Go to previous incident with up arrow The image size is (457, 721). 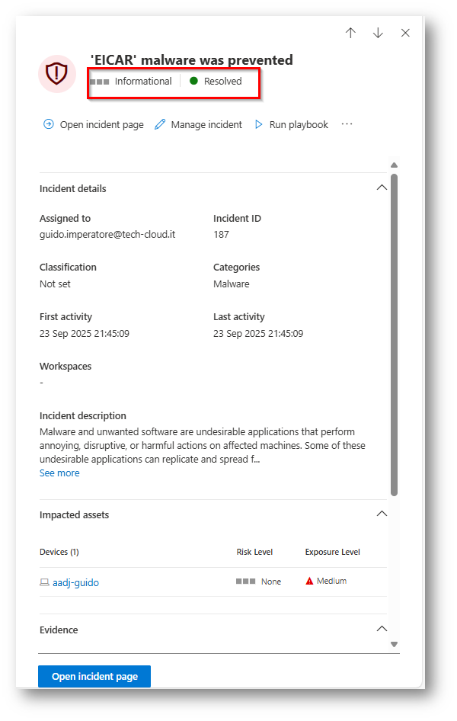(x=350, y=33)
